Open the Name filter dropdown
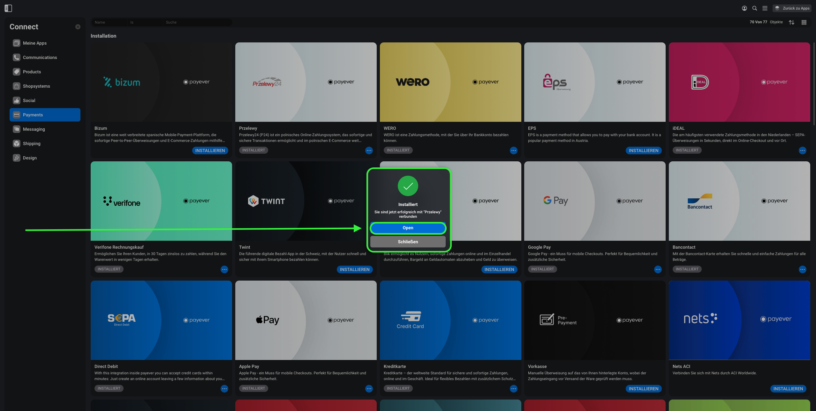Screen dimensions: 816x411 [110, 22]
